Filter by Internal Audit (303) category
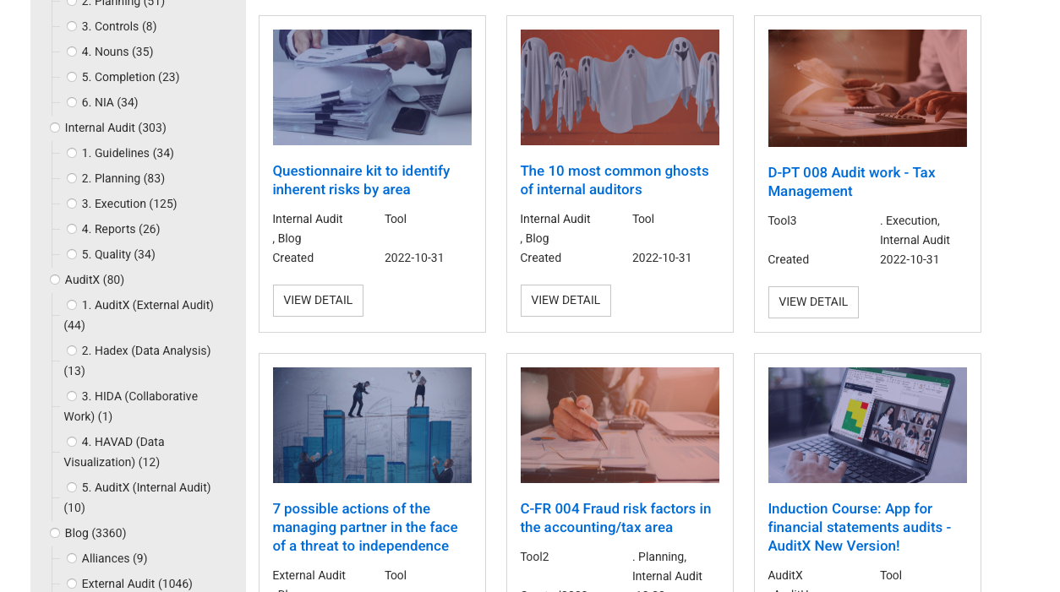The width and height of the screenshot is (1060, 592). pyautogui.click(x=55, y=128)
